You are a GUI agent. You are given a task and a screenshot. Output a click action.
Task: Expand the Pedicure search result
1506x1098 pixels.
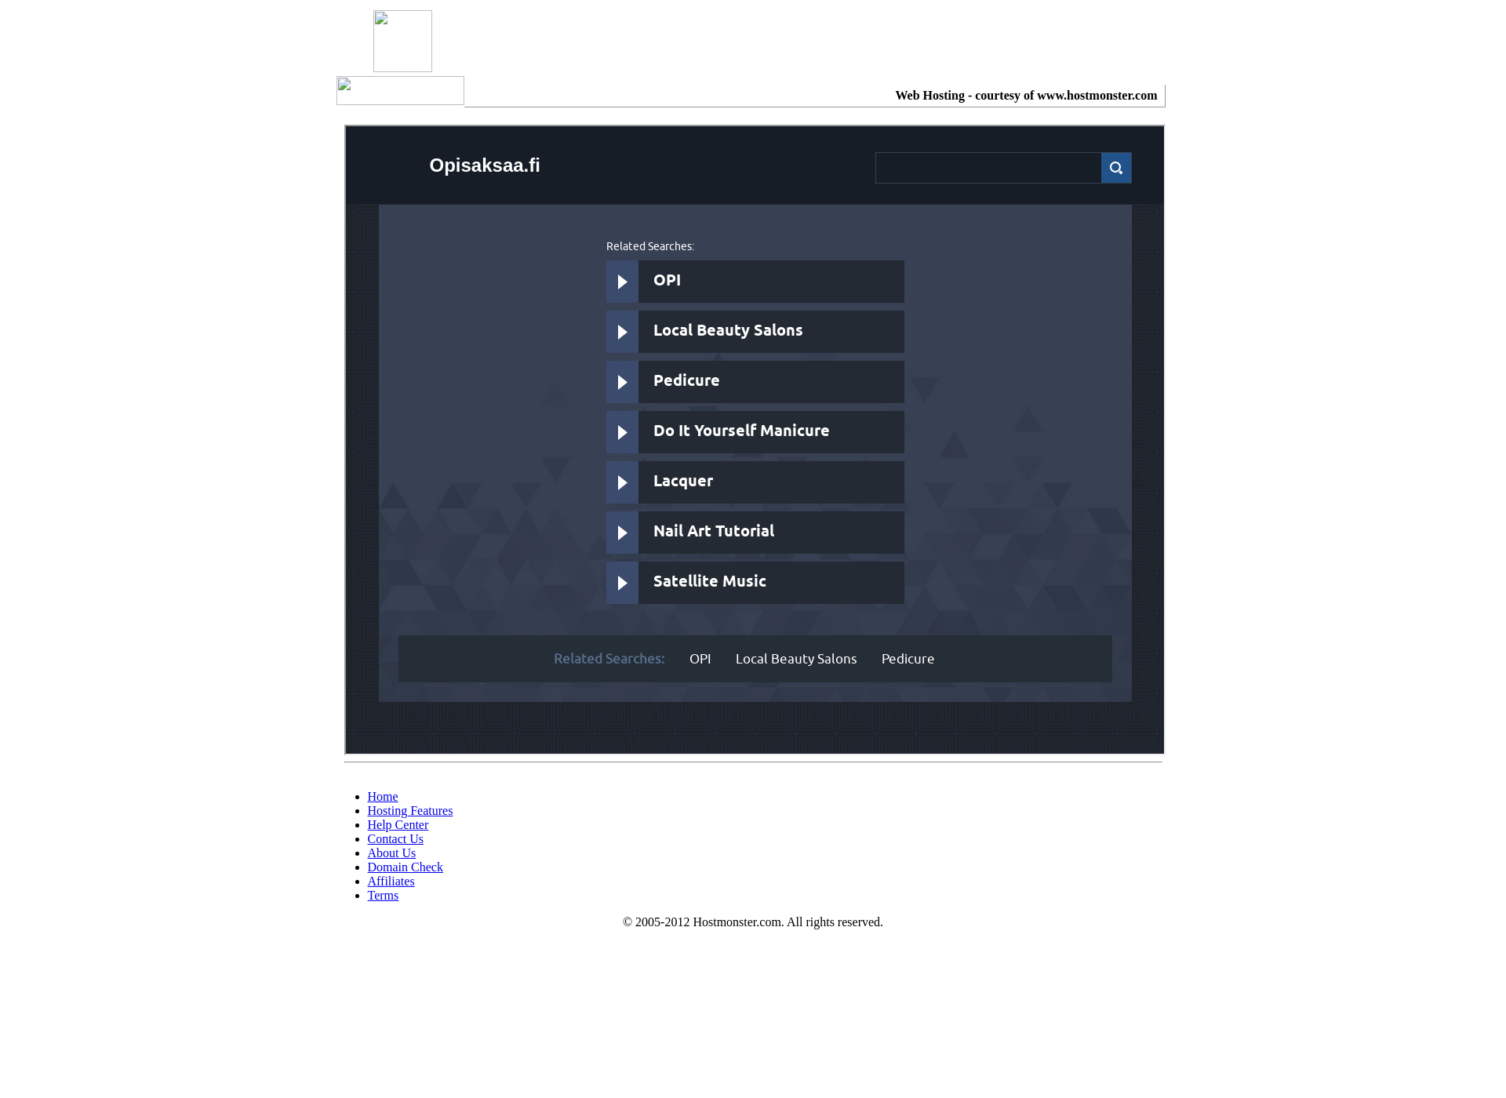tap(620, 381)
